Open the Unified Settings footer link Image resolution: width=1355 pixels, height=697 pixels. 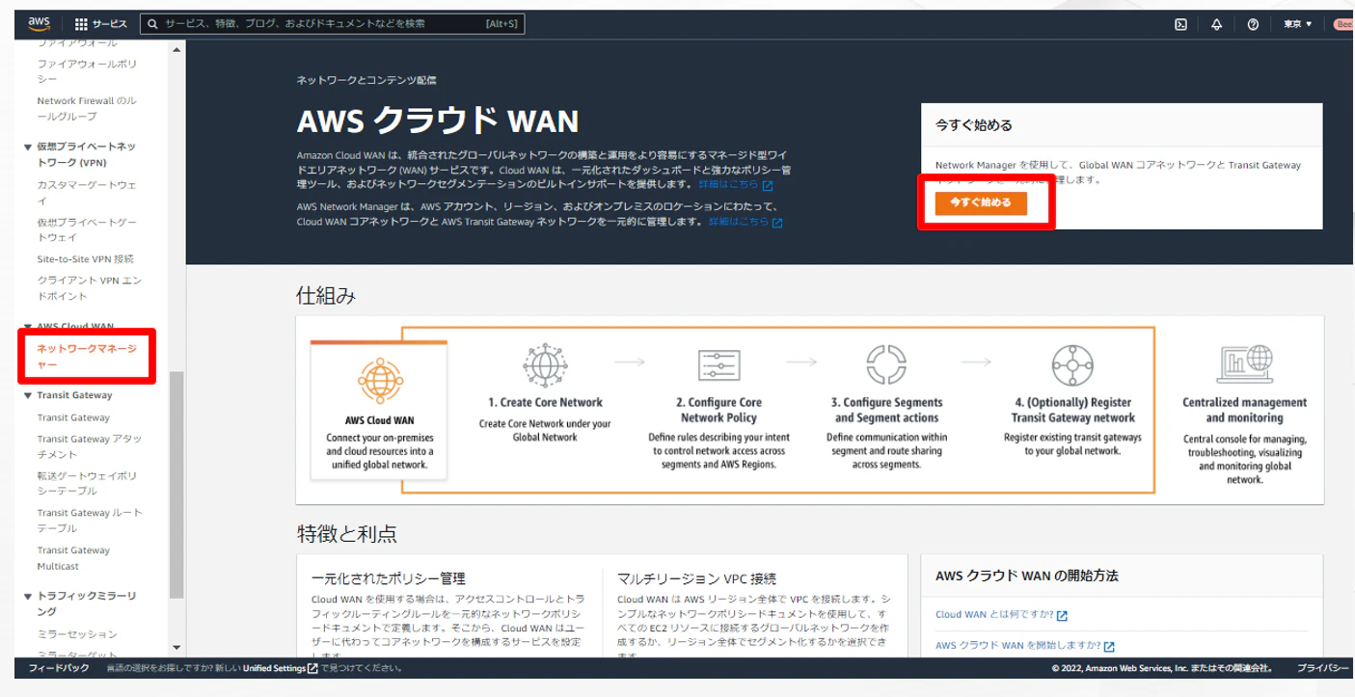281,668
